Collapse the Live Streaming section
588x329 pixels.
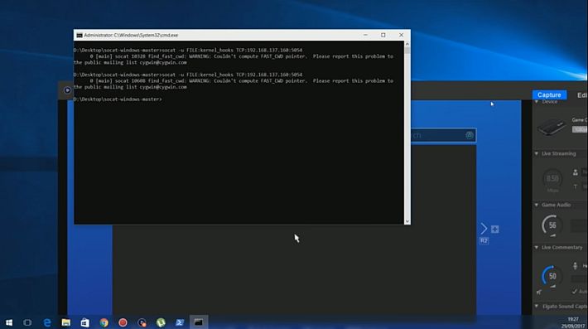[537, 153]
